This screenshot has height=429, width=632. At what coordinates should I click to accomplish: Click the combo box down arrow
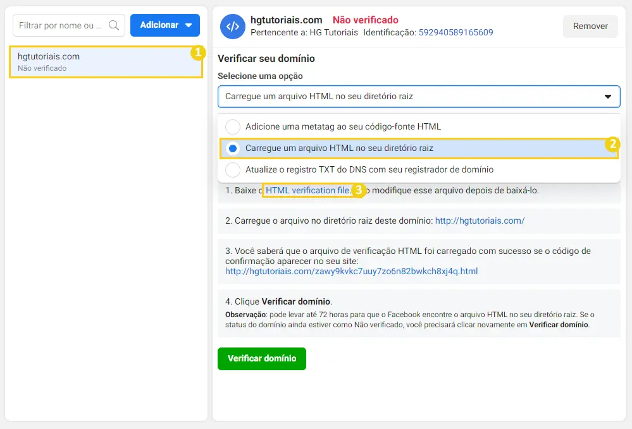[x=608, y=97]
